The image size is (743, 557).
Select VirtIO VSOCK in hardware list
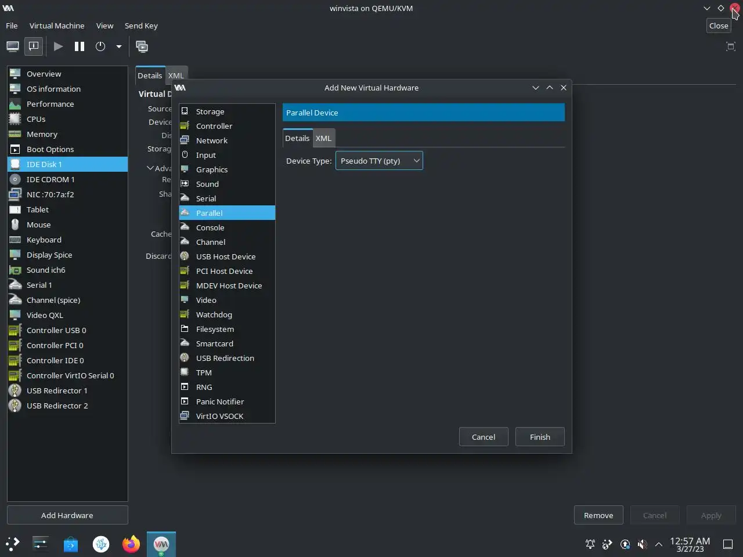coord(227,416)
